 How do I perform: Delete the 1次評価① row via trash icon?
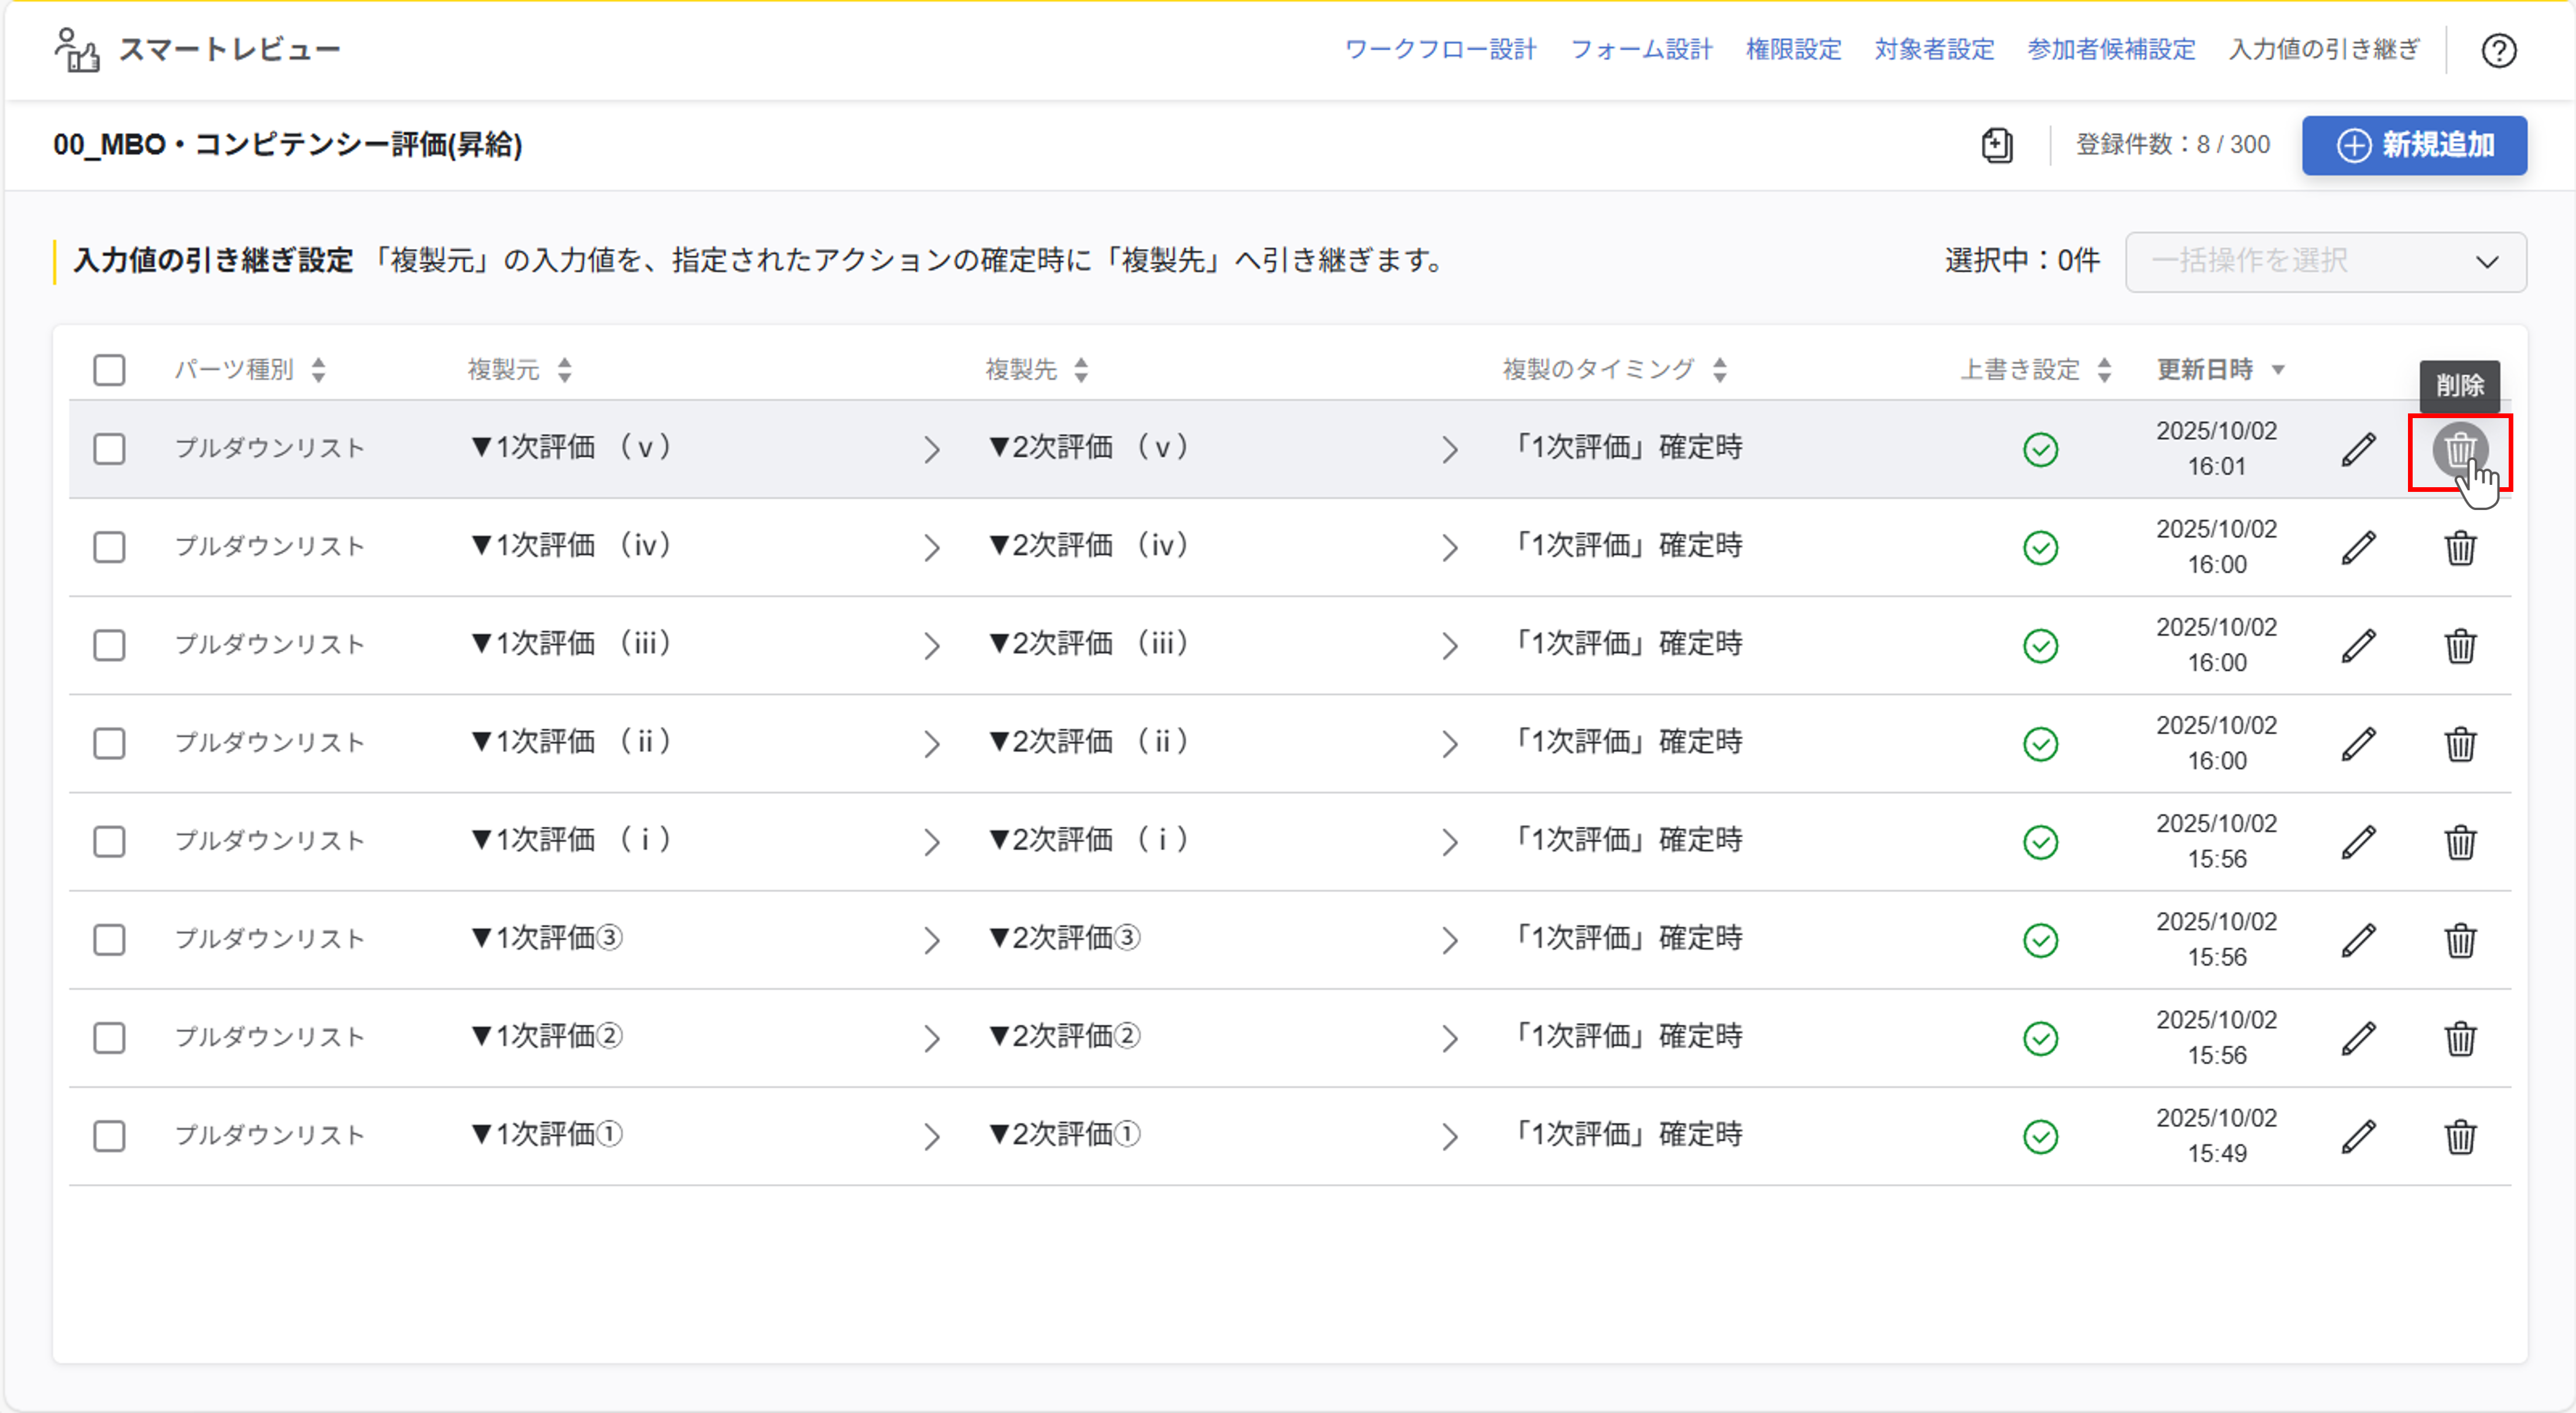click(x=2460, y=1137)
